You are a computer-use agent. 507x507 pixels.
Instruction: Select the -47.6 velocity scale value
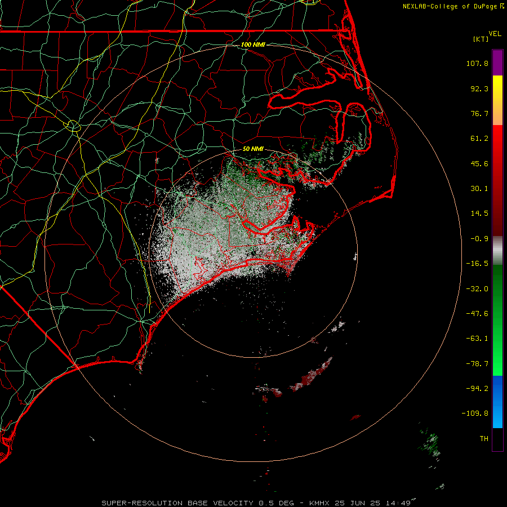(x=477, y=314)
